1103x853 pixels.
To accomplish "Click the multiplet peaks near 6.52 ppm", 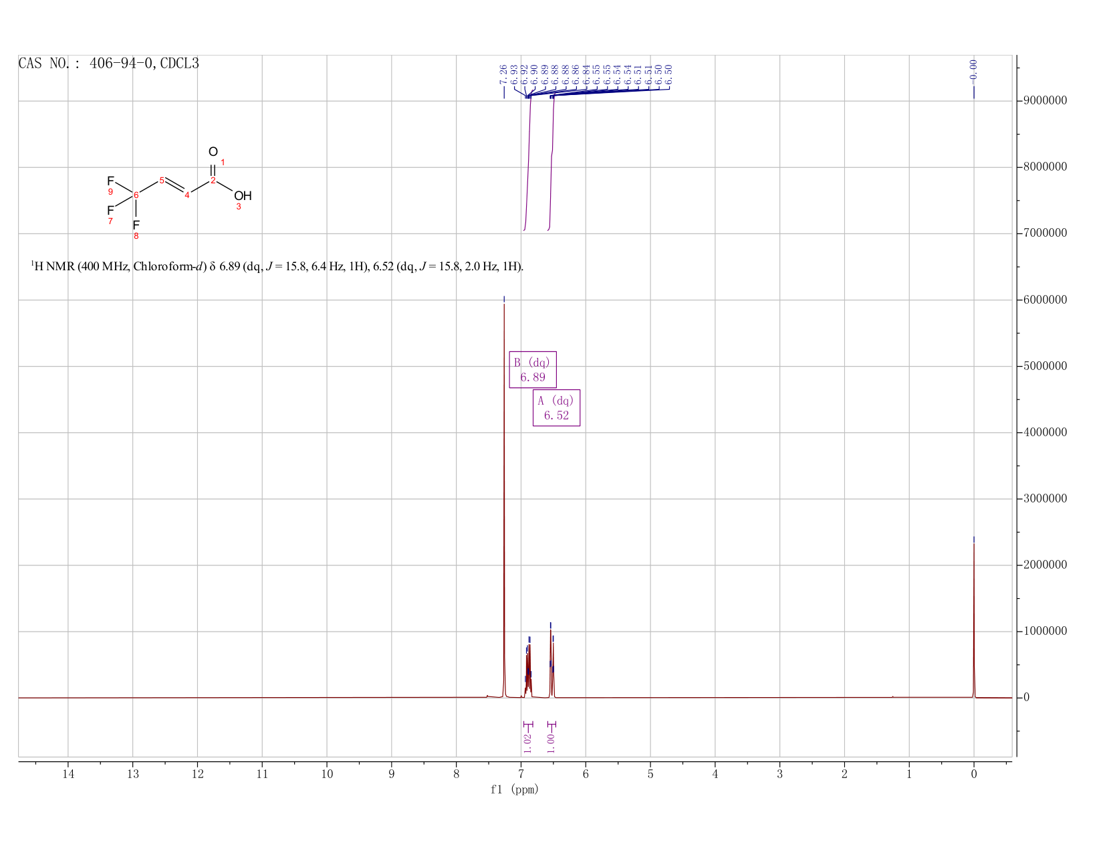I will pos(552,662).
